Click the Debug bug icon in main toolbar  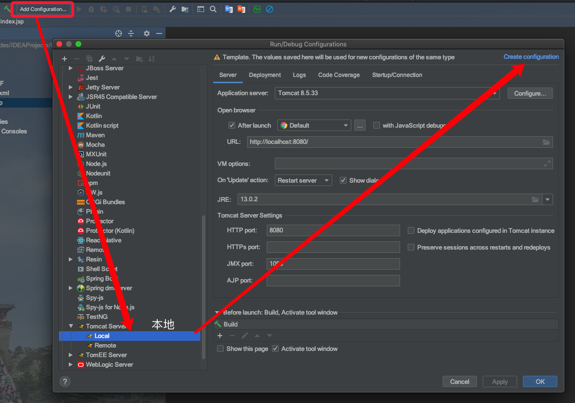[x=91, y=9]
